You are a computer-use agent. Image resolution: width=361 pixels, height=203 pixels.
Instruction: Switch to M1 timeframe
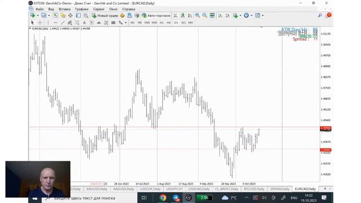pyautogui.click(x=133, y=23)
